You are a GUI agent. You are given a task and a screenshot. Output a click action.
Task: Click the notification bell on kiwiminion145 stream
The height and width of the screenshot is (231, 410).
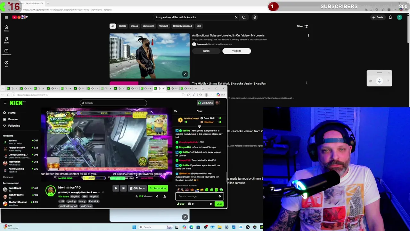pos(116,188)
